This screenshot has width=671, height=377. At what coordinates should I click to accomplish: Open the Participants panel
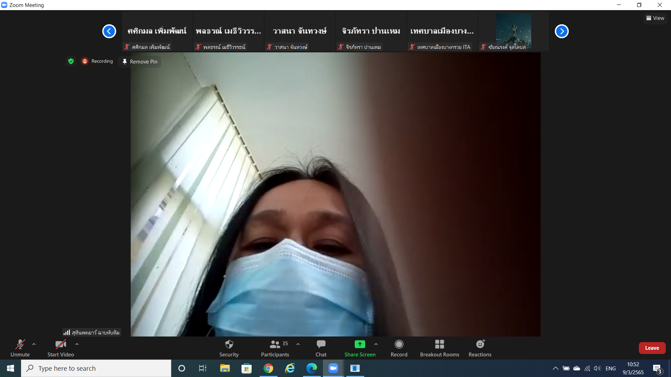pos(275,348)
